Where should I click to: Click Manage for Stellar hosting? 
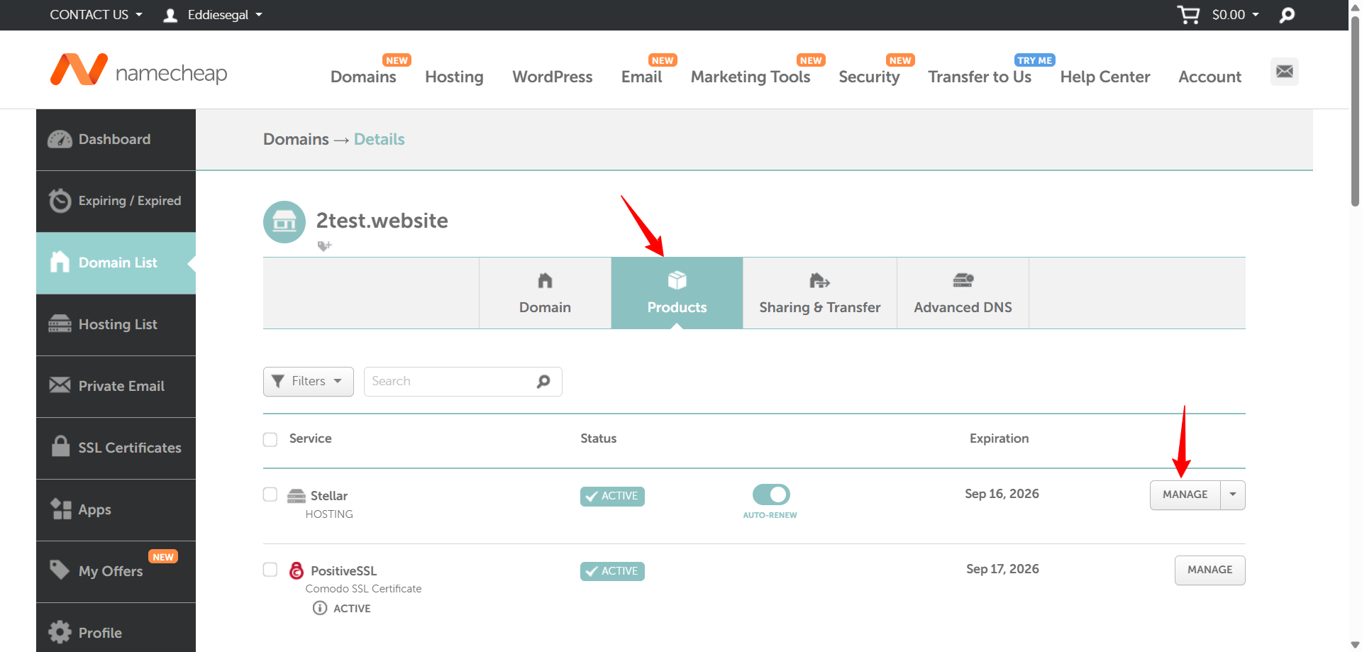click(1185, 495)
